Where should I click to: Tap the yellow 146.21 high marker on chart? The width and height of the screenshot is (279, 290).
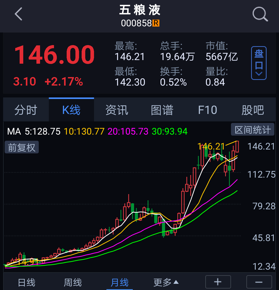coord(211,146)
